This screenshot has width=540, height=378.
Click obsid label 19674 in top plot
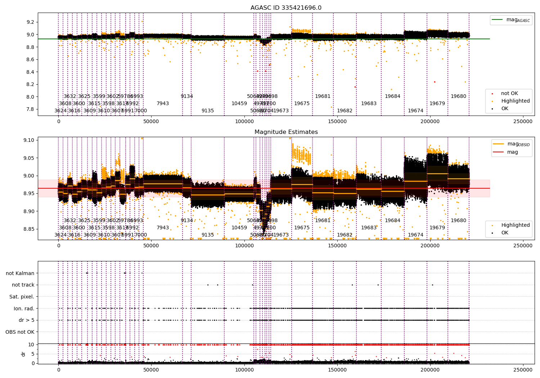point(416,111)
